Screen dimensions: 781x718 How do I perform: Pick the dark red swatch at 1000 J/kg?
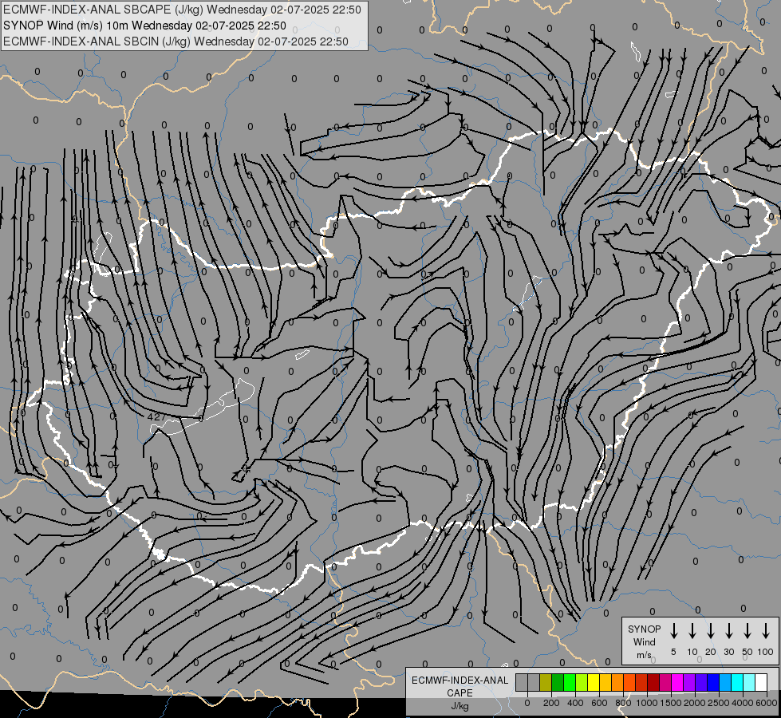[653, 683]
